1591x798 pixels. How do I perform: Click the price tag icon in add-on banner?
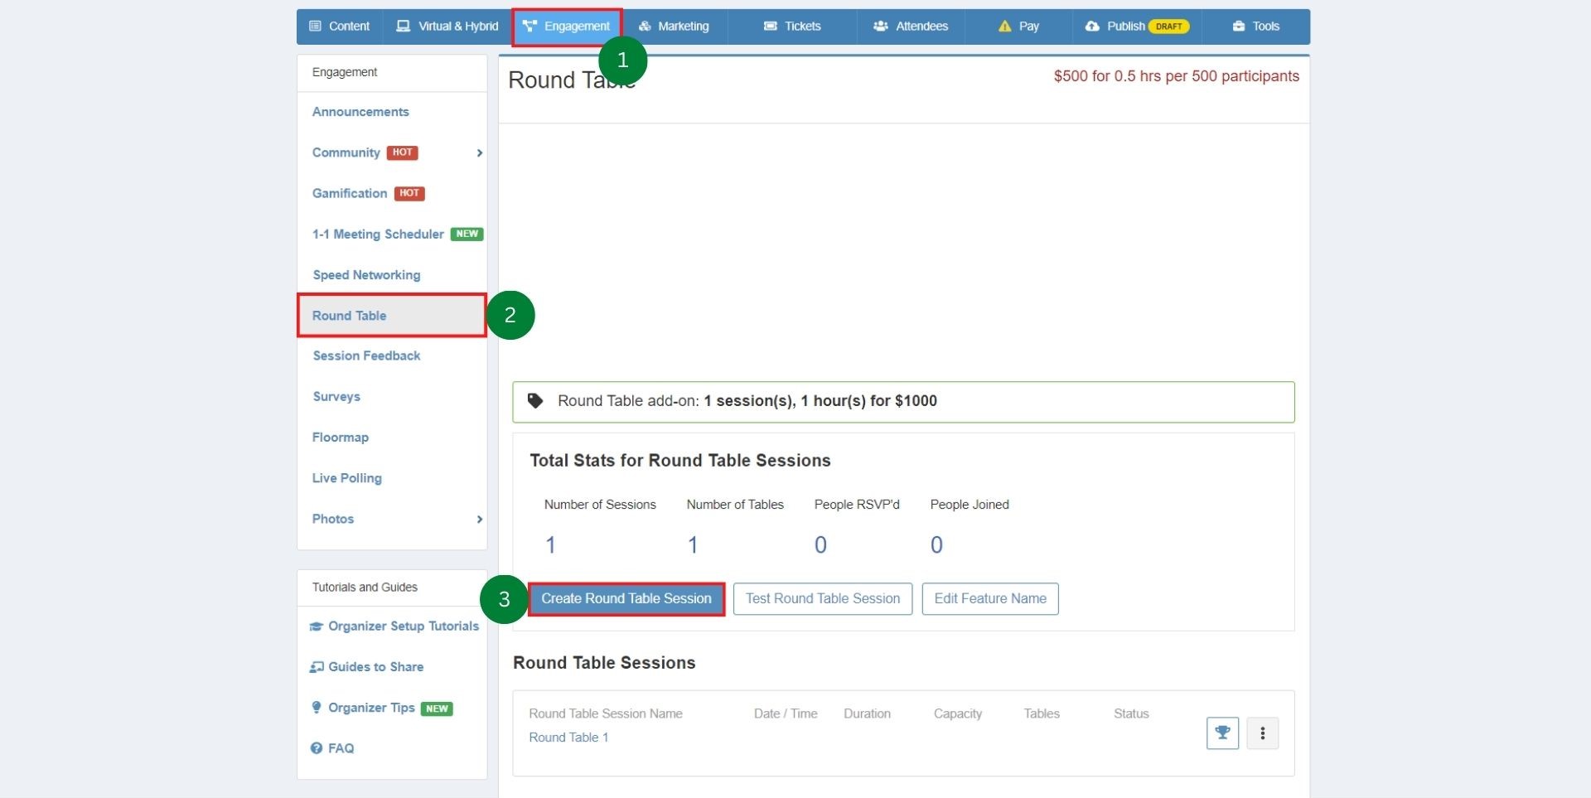point(536,401)
